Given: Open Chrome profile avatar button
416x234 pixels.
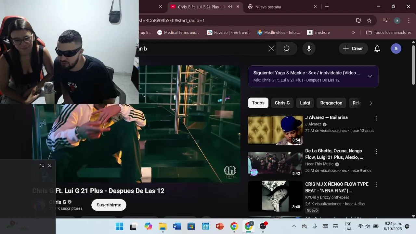Looking at the screenshot, I should [x=397, y=20].
